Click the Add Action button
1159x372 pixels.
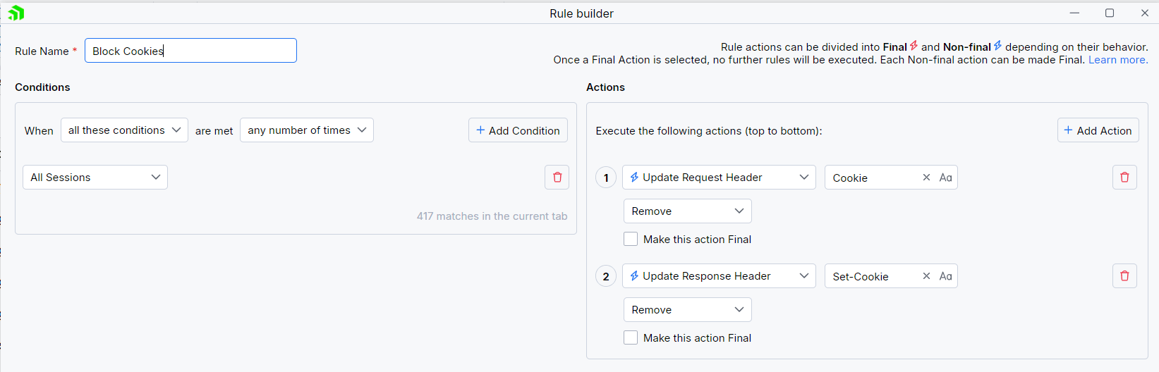click(1098, 130)
